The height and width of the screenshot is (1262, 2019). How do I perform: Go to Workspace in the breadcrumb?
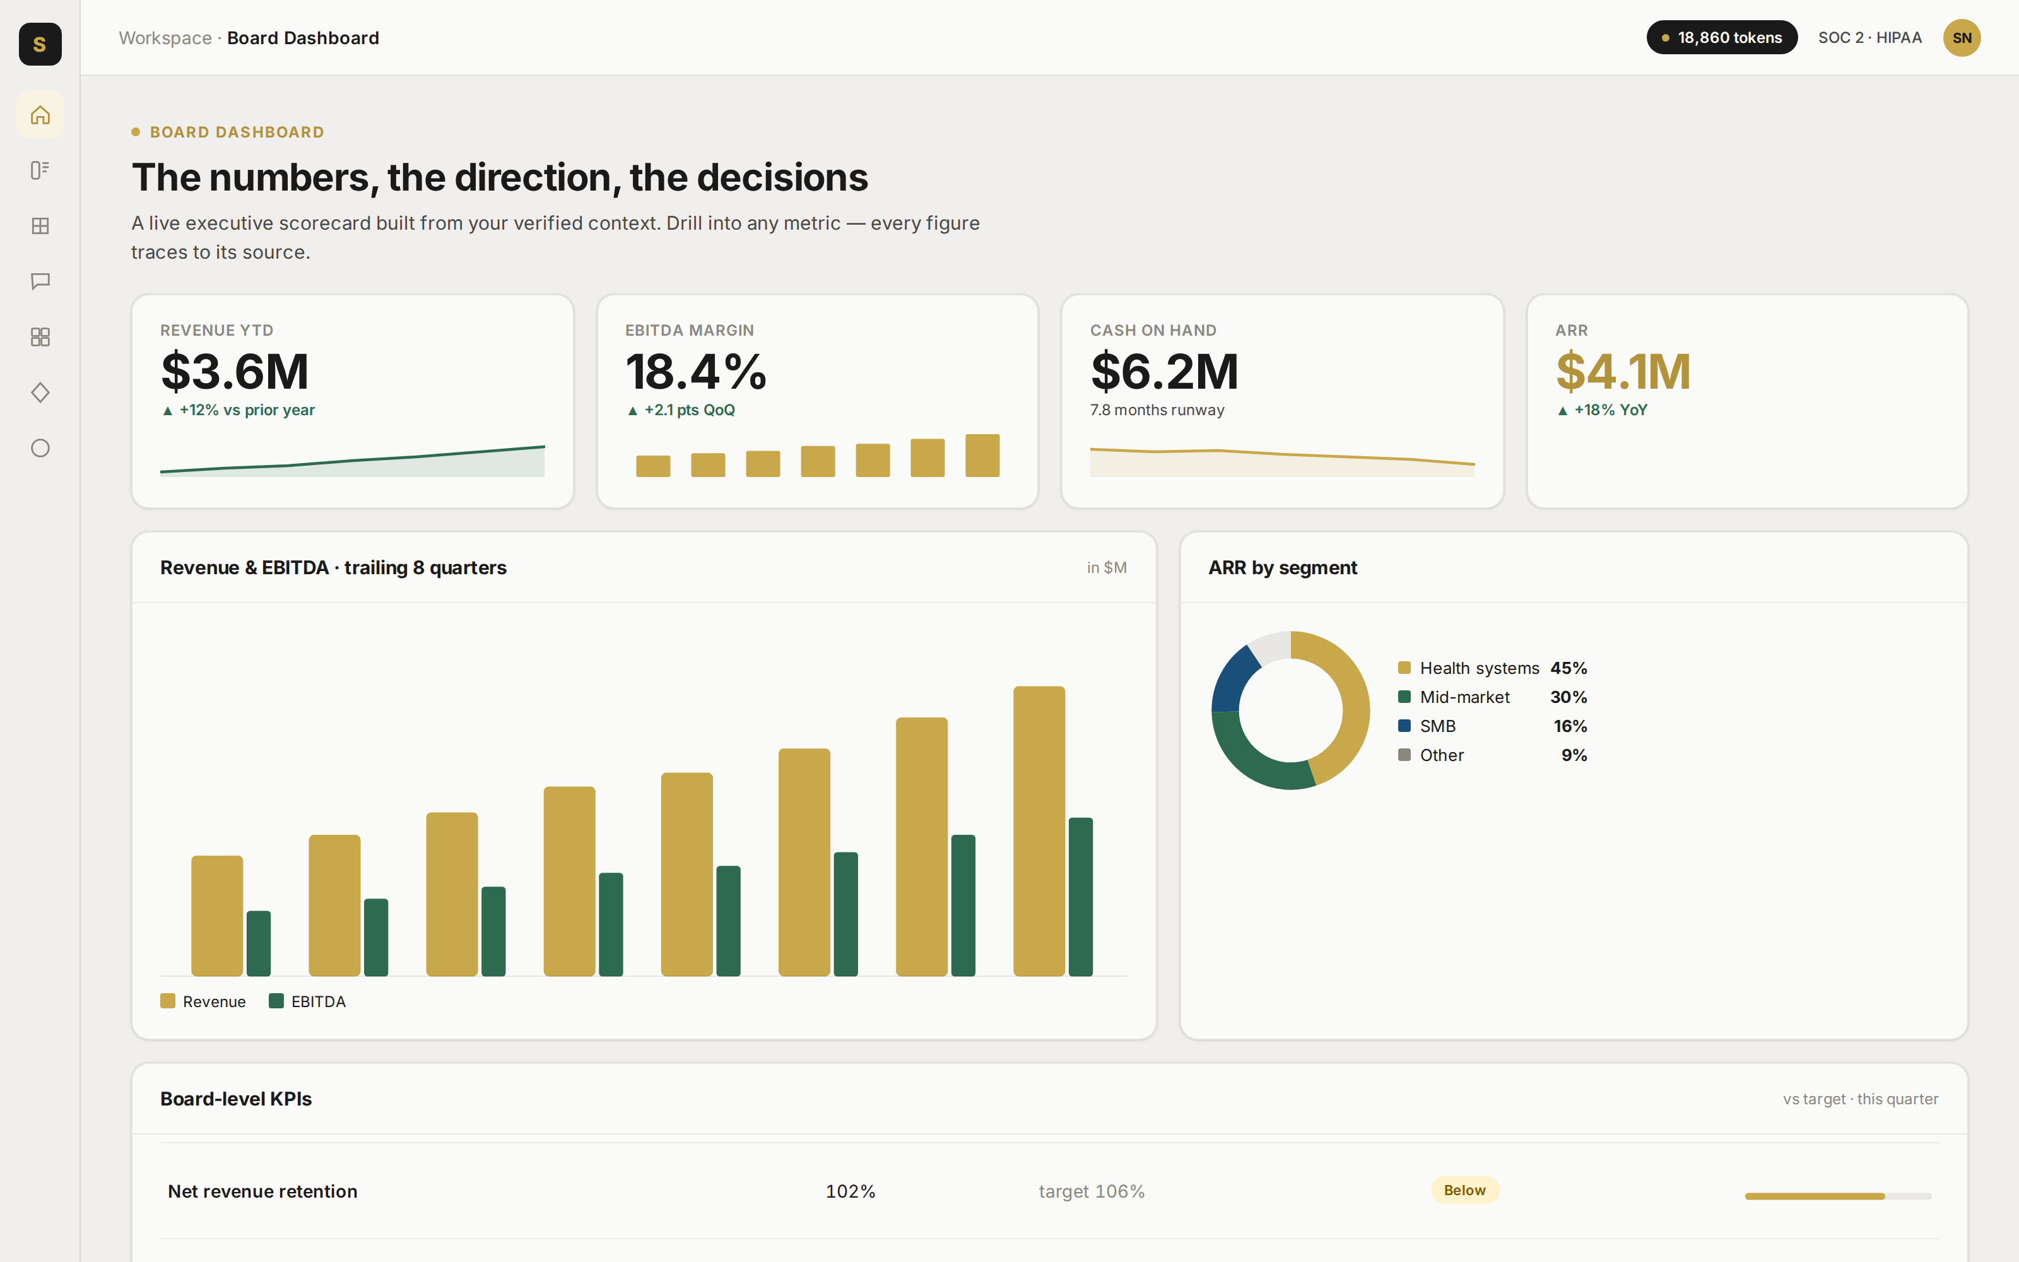pos(165,38)
